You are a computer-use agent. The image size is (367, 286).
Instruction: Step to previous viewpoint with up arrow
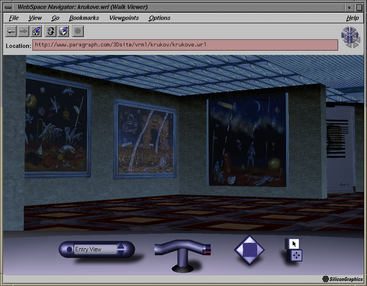[121, 246]
